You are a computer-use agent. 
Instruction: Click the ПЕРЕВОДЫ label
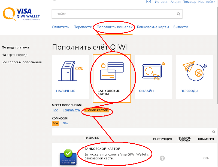pyautogui.click(x=189, y=91)
